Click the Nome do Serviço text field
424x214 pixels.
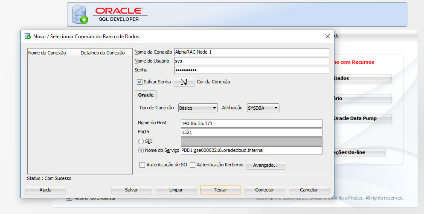252,150
